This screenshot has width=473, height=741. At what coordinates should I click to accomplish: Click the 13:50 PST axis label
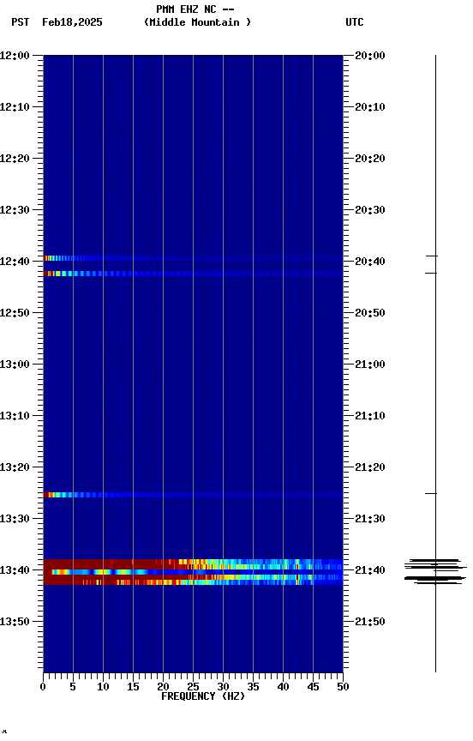click(x=15, y=622)
